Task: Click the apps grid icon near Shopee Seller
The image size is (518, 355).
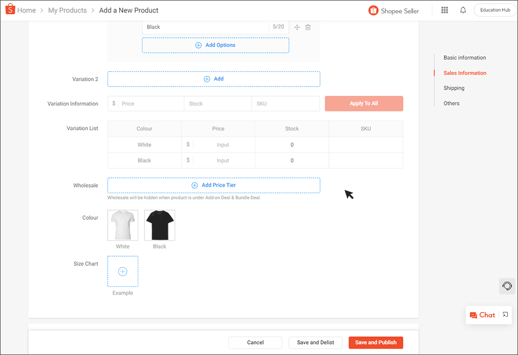Action: [x=444, y=10]
